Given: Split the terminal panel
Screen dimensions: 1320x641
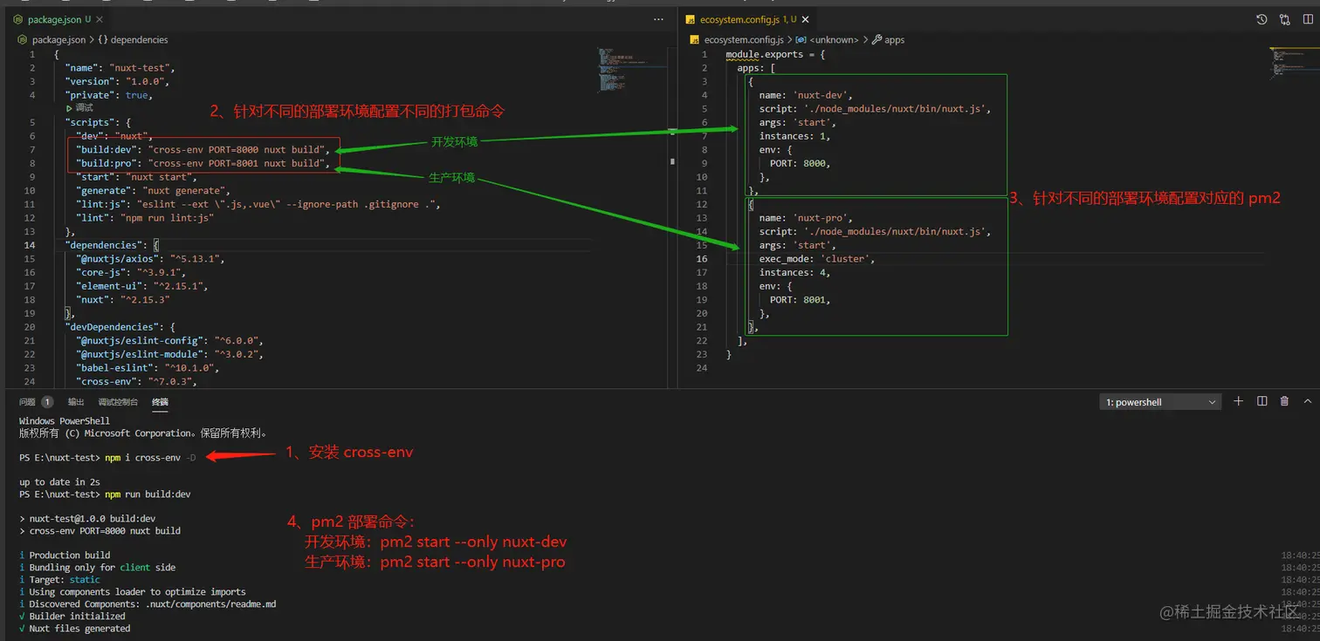Looking at the screenshot, I should click(1262, 401).
